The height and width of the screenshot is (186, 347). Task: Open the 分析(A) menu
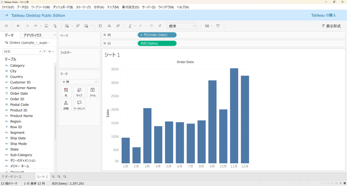click(x=99, y=7)
